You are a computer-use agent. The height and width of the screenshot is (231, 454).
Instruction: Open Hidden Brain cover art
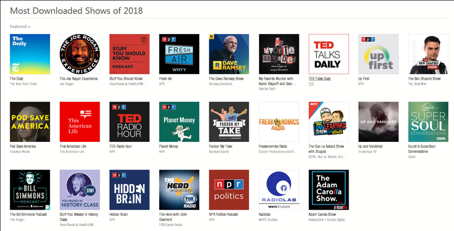[130, 190]
